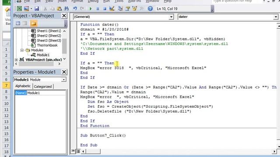280x157 pixels.
Task: Close the Project - VBAProject panel
Action: (x=64, y=16)
